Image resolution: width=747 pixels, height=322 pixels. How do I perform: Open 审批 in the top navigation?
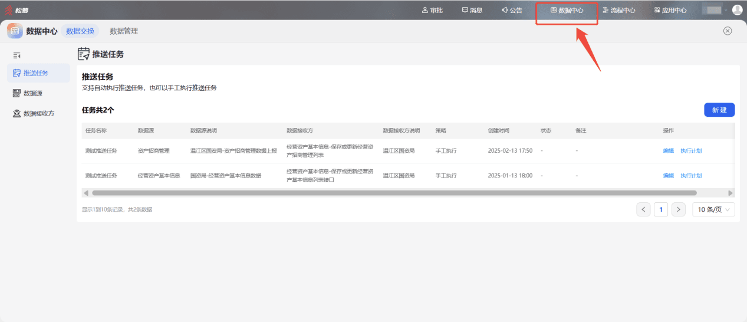point(432,10)
